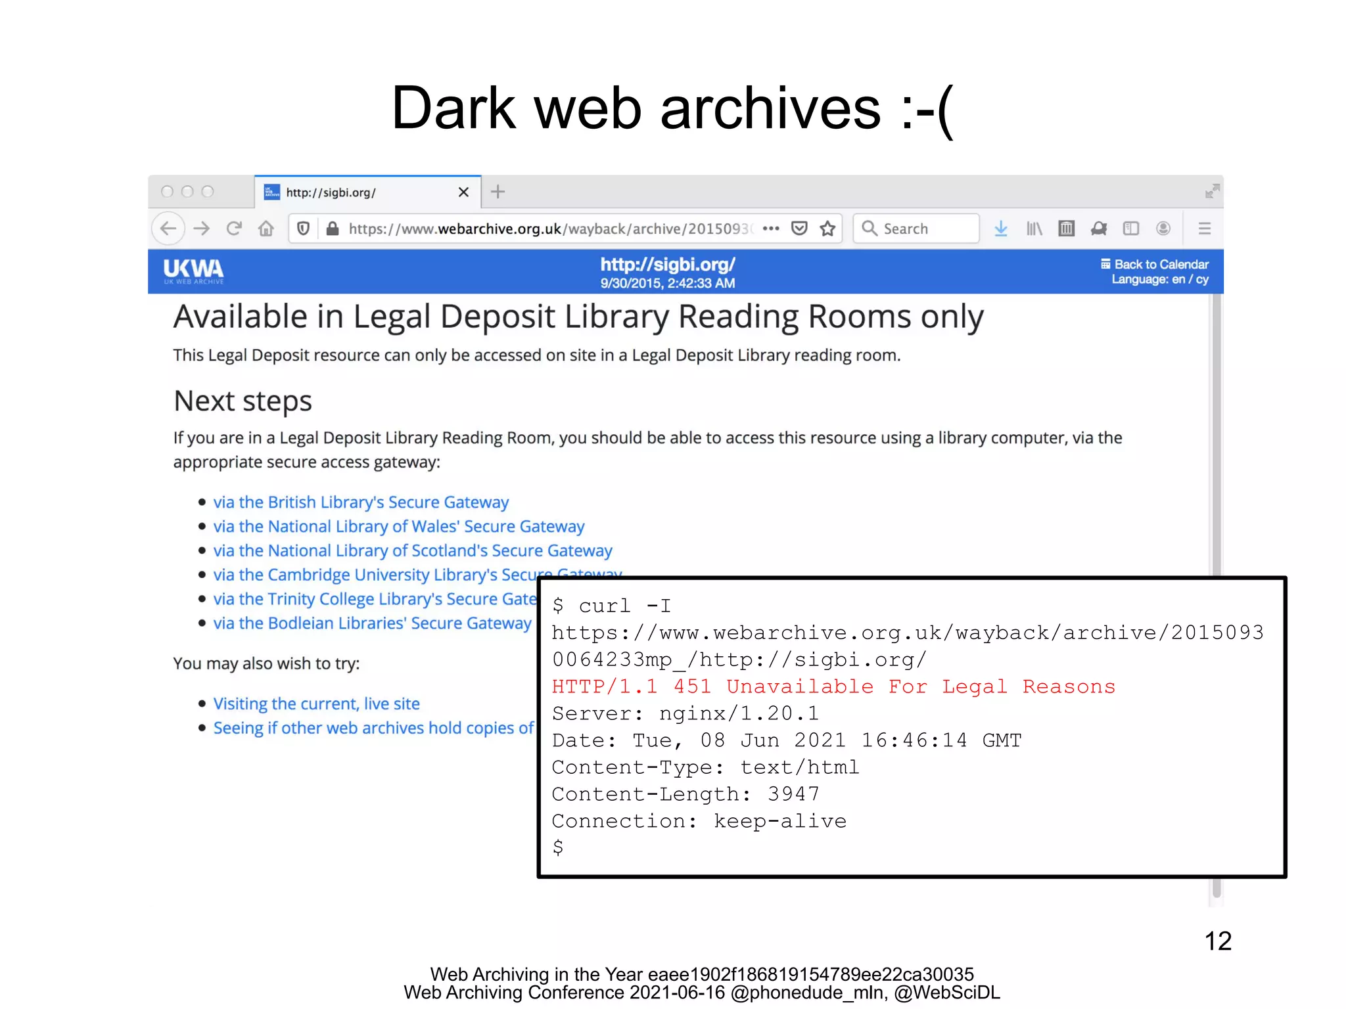
Task: Click Seeing if other web archives hold copies
Action: [374, 728]
